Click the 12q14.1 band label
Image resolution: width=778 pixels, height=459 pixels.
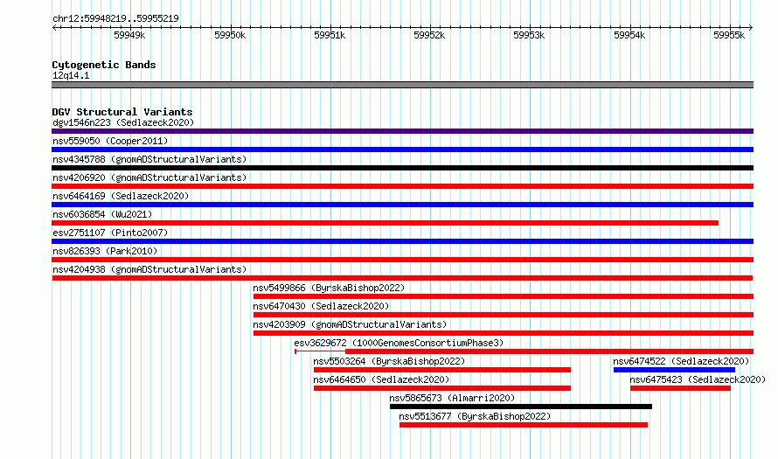tap(71, 75)
